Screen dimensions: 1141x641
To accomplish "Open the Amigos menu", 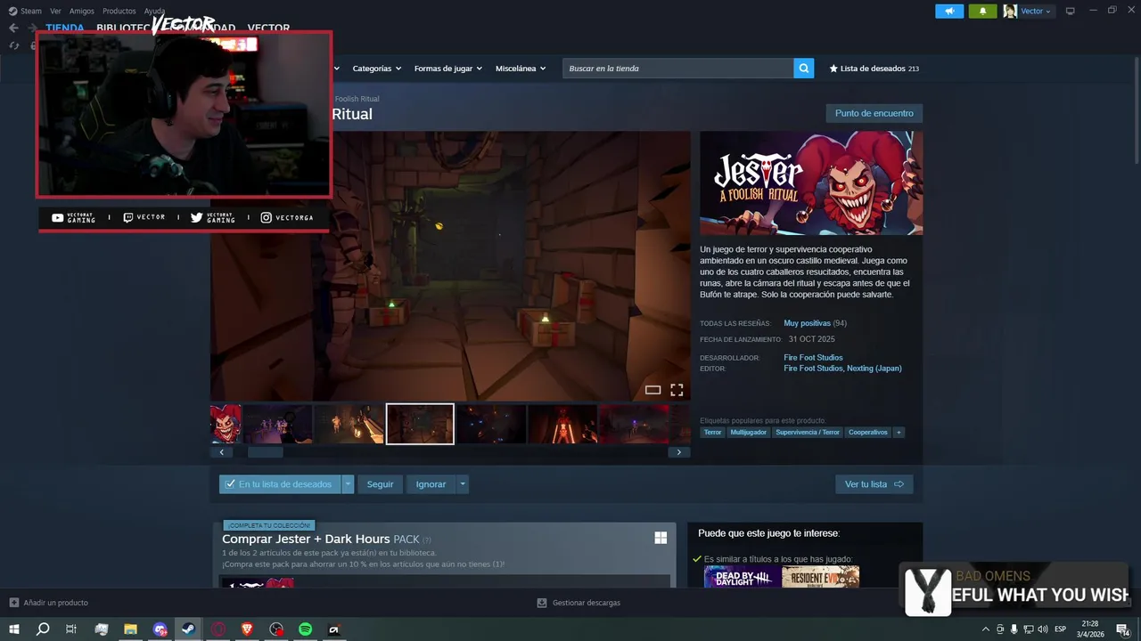I will coord(82,11).
